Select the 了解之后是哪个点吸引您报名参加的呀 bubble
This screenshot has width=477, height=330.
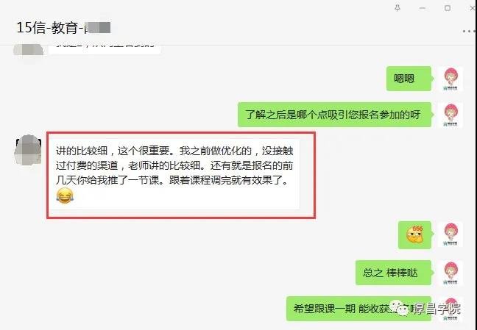[x=334, y=115]
